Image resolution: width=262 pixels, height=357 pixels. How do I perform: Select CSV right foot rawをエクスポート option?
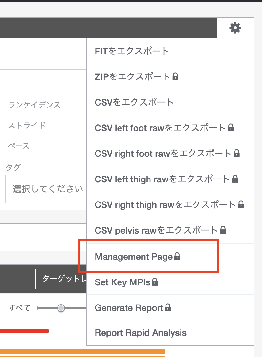[x=163, y=153]
